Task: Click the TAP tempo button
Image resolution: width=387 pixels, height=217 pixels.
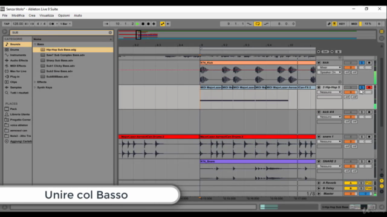Action: click(x=7, y=24)
